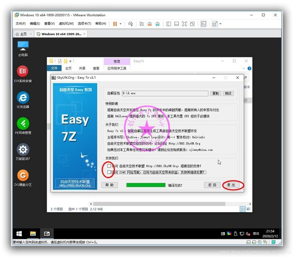Close the Windows 10 x64-1909 VM tab
The image size is (294, 257).
pyautogui.click(x=85, y=34)
